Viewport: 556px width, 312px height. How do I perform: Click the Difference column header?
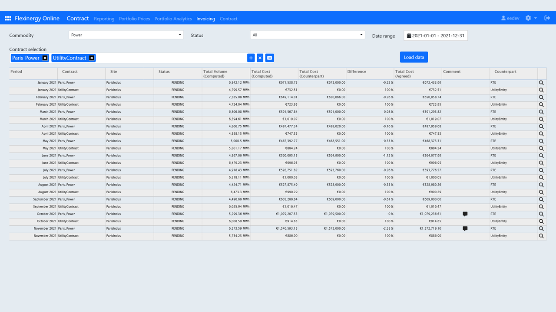coord(370,74)
